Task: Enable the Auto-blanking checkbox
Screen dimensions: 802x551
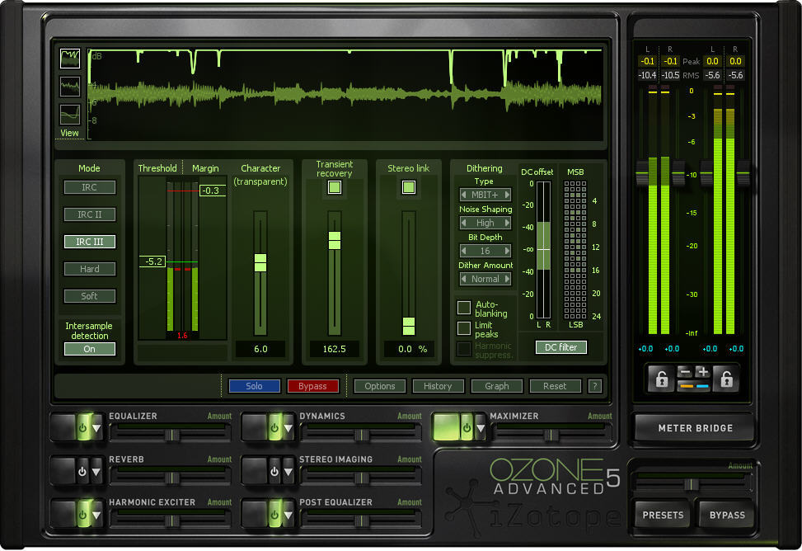Action: (464, 308)
